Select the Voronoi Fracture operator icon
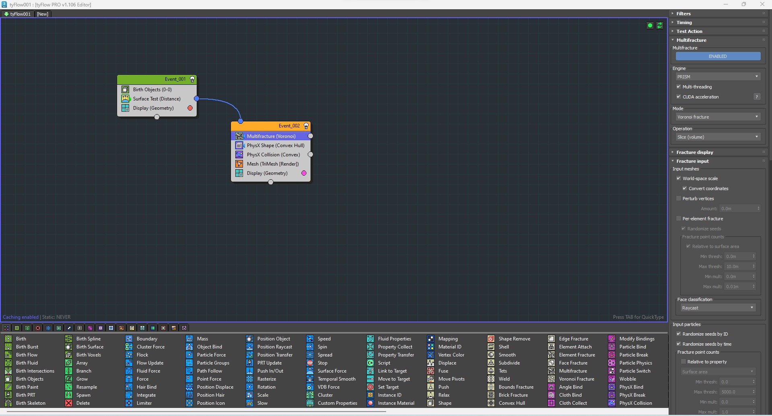This screenshot has width=772, height=416. point(551,379)
